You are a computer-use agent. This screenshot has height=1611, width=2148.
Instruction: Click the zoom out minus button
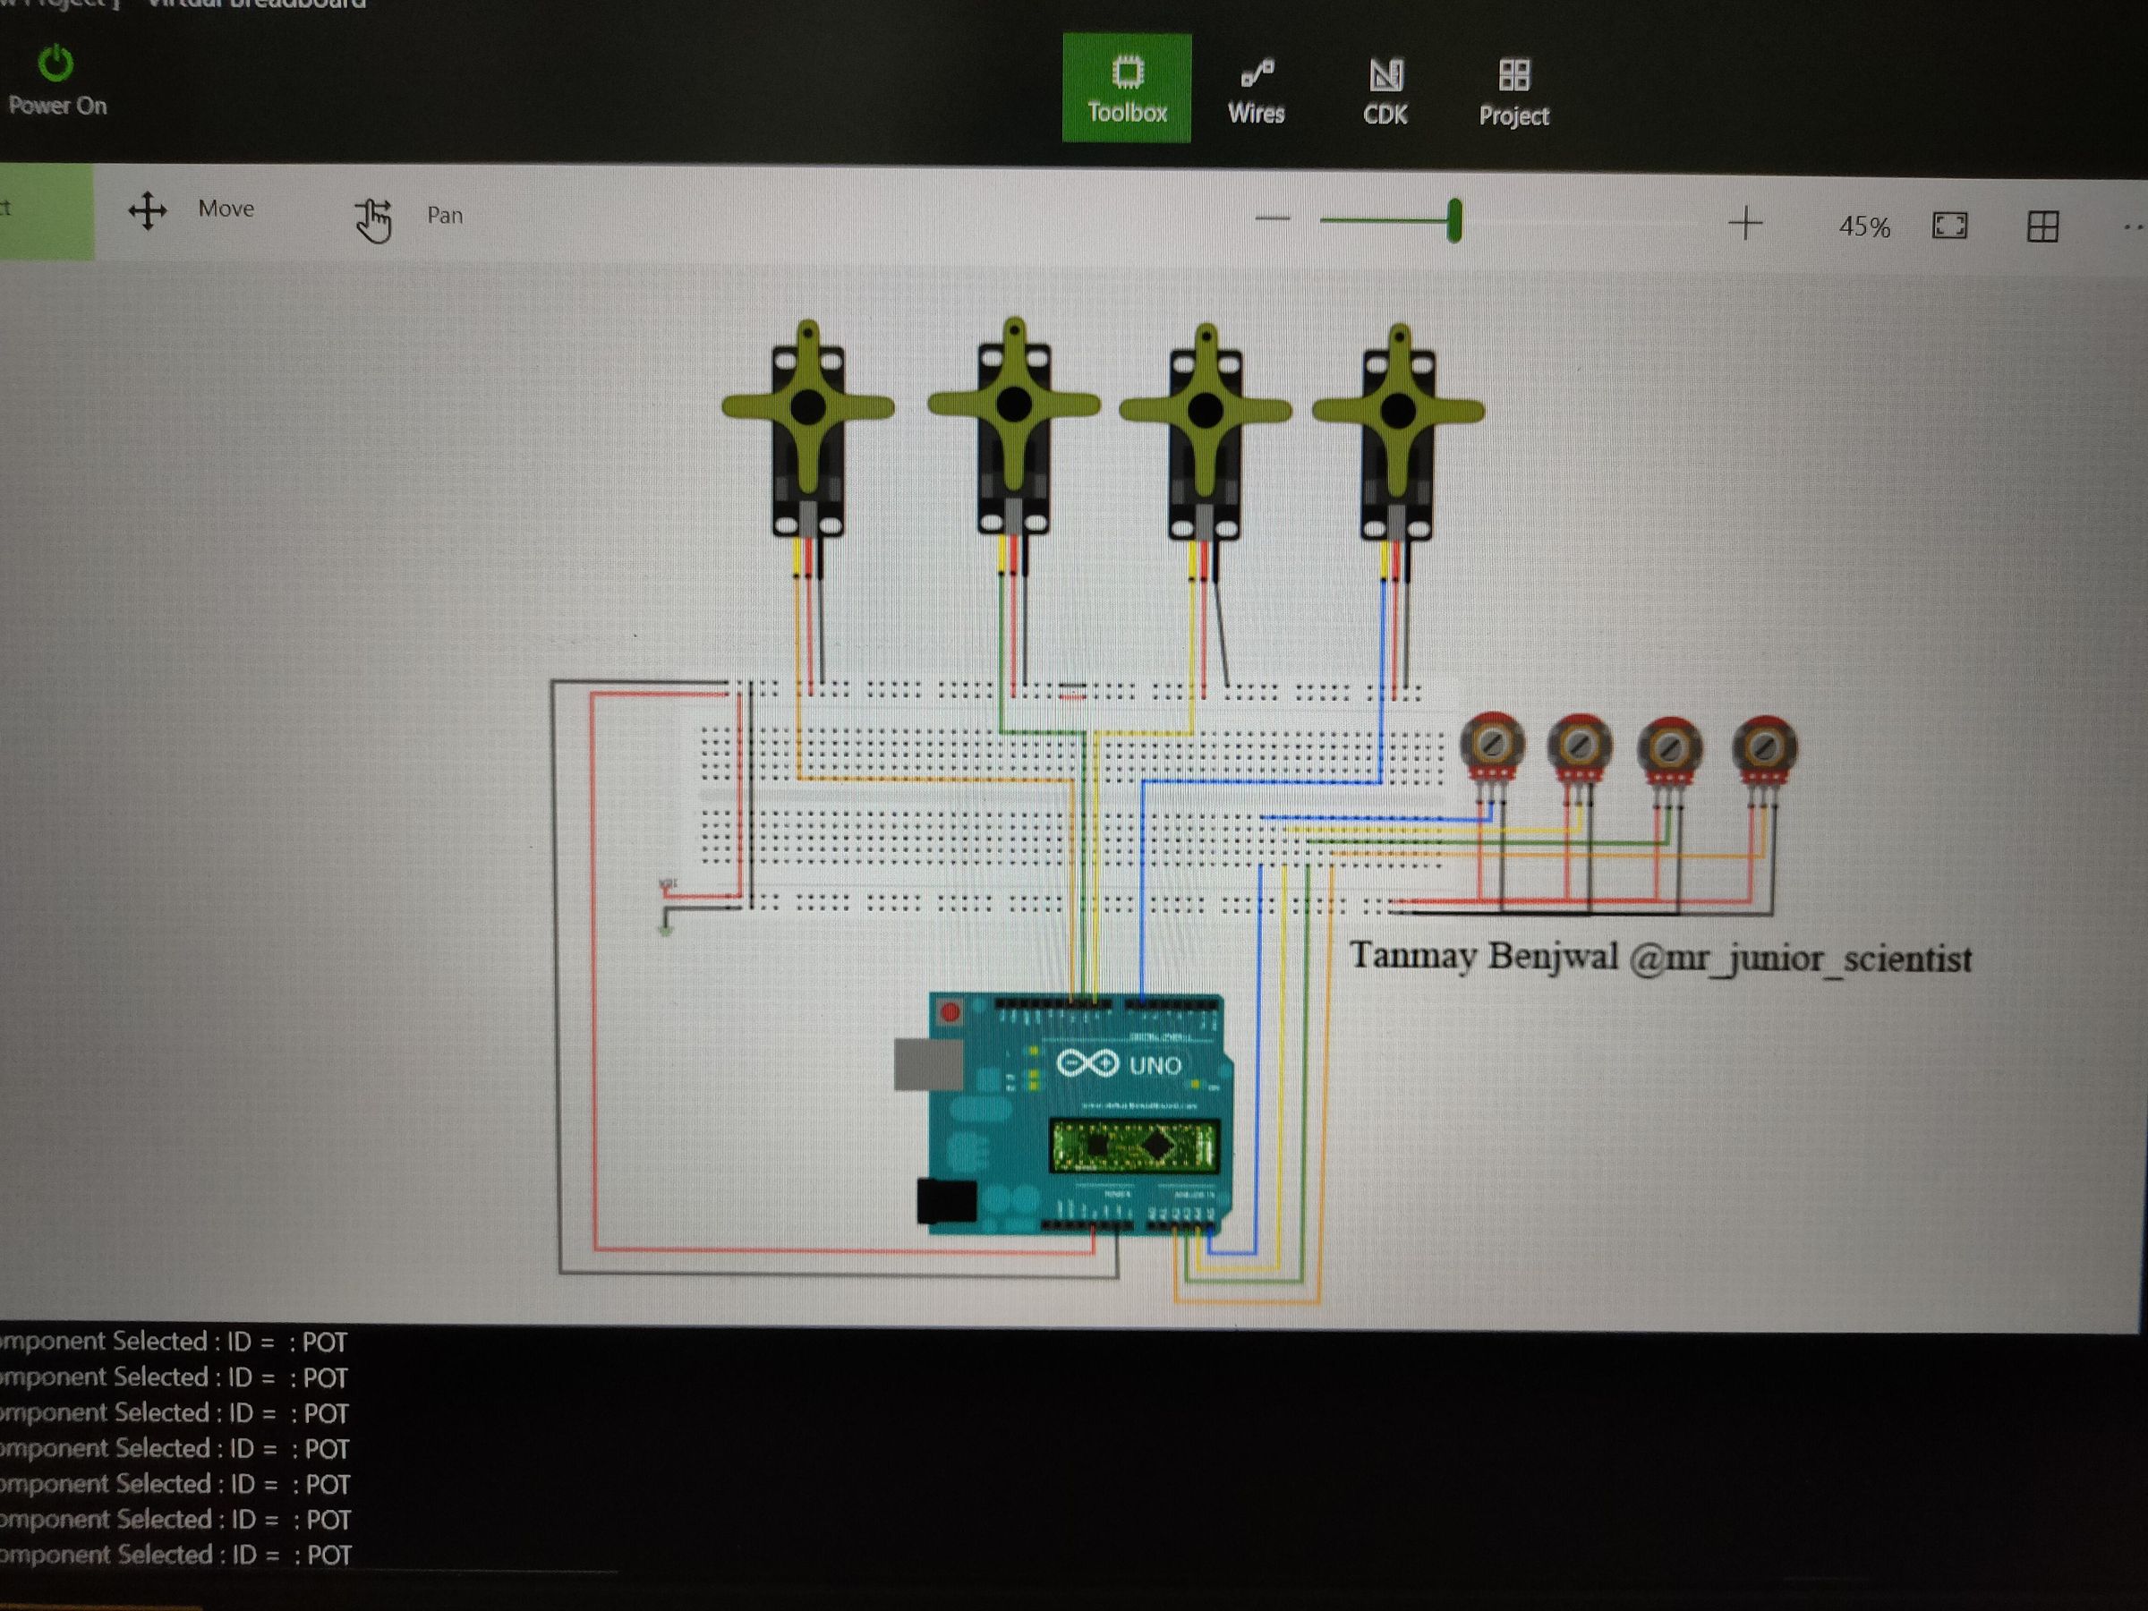[x=1272, y=218]
